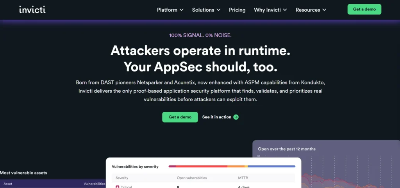Go to the Pricing page
Image resolution: width=400 pixels, height=188 pixels.
(237, 10)
